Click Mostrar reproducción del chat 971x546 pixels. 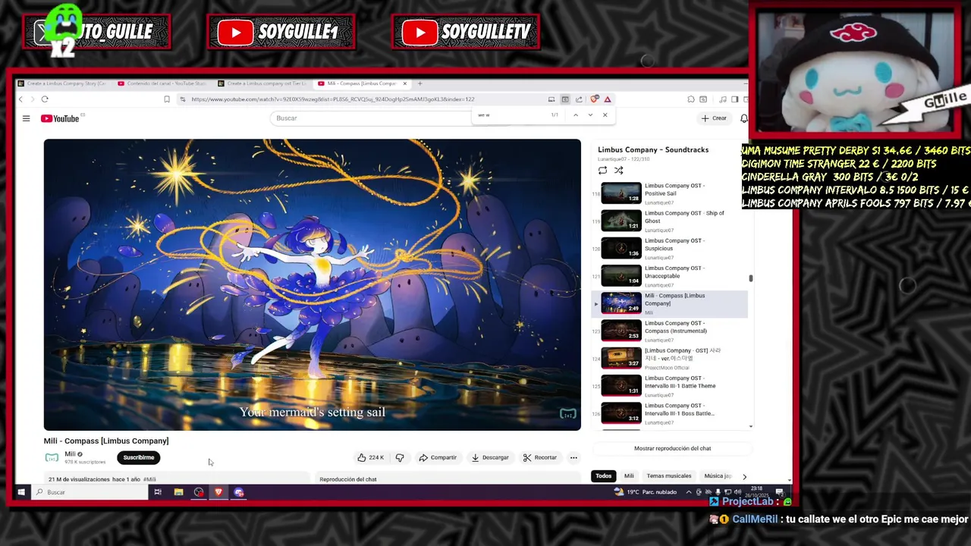pos(672,448)
